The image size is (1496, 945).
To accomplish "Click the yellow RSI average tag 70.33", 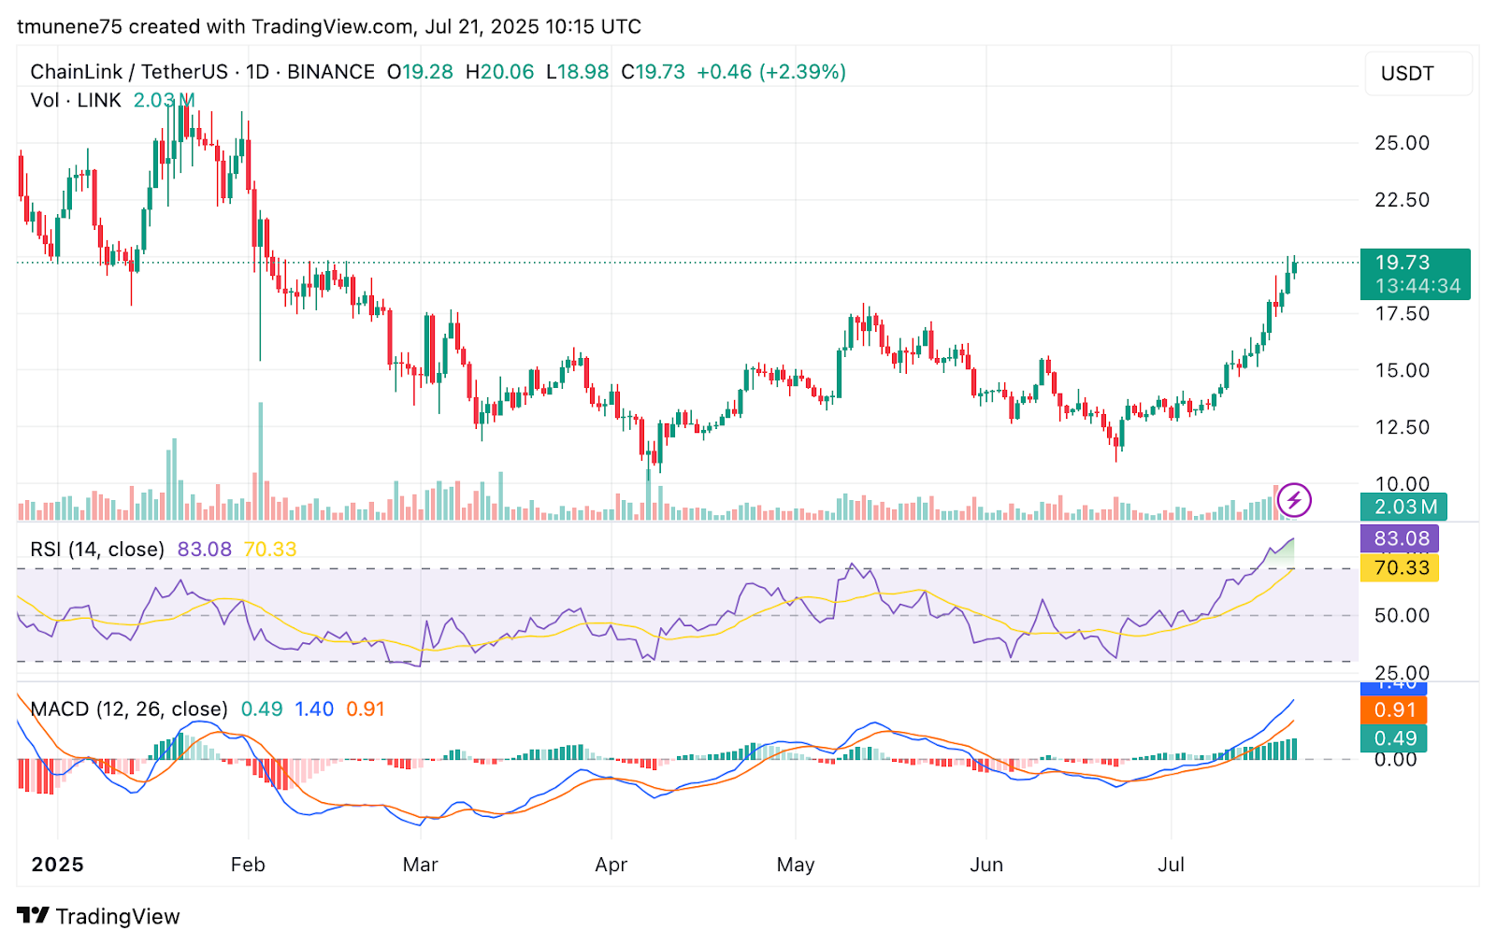I will click(1400, 567).
